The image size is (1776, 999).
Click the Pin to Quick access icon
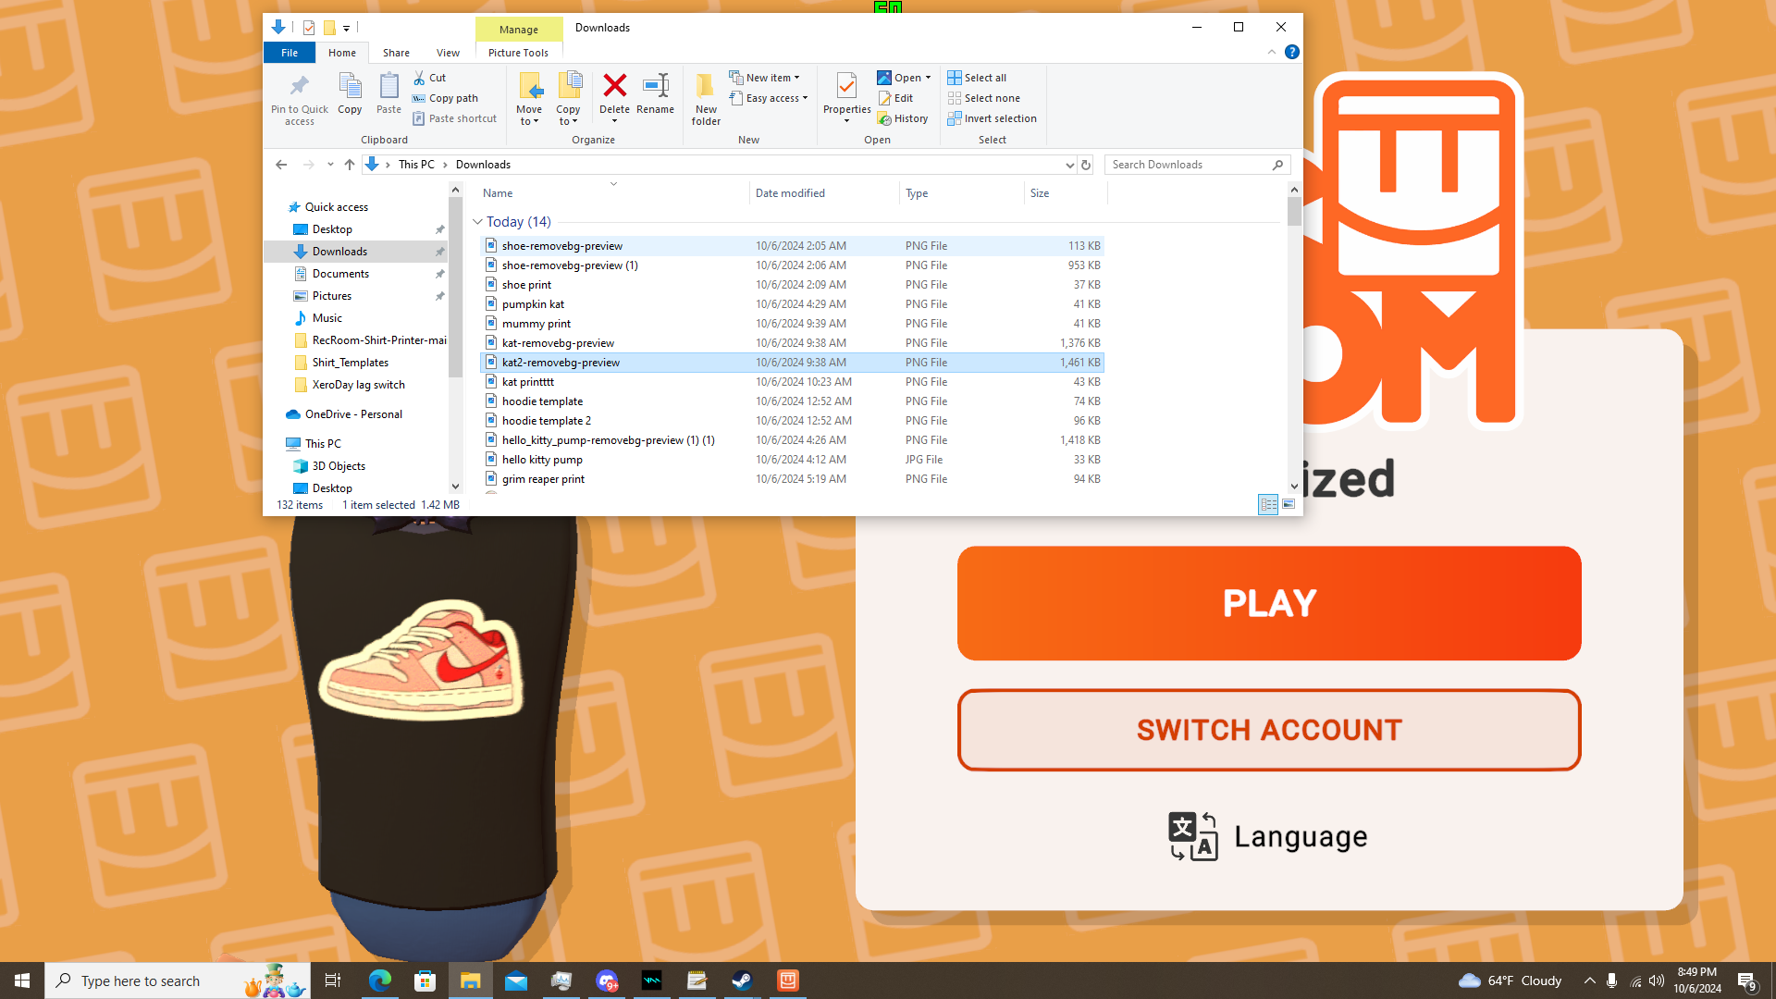[x=299, y=96]
